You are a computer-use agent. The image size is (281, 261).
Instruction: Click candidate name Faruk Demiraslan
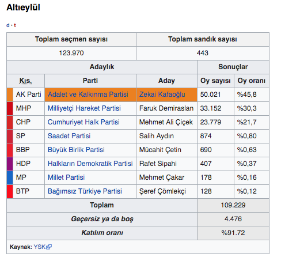coord(166,108)
